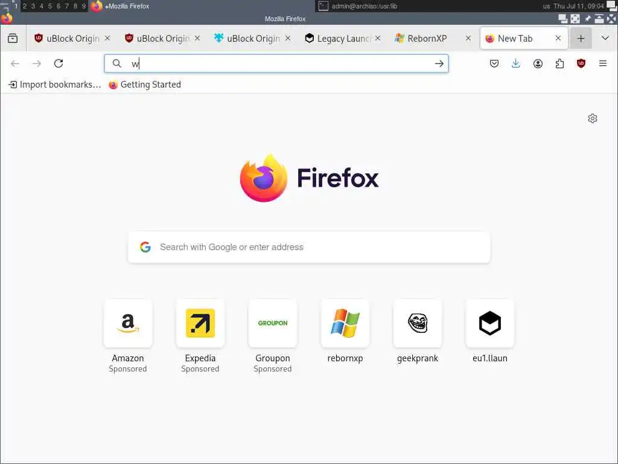The image size is (618, 464).
Task: Reload the current page
Action: pyautogui.click(x=59, y=63)
